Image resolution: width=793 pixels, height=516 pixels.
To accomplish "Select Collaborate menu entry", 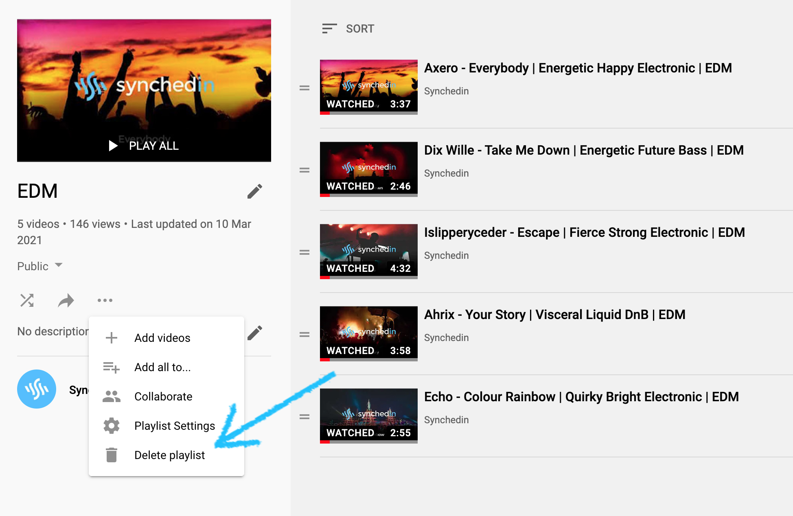I will [x=166, y=396].
